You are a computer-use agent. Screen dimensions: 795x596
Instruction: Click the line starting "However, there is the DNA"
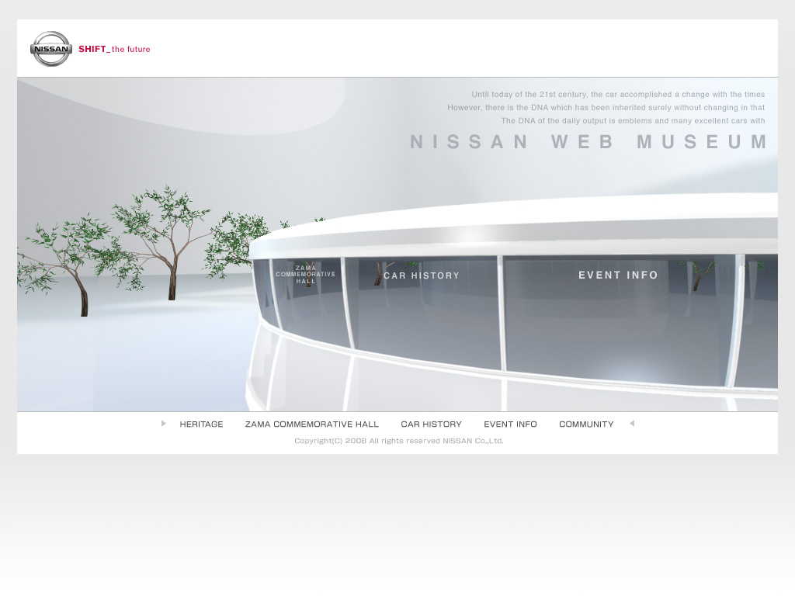click(x=606, y=107)
